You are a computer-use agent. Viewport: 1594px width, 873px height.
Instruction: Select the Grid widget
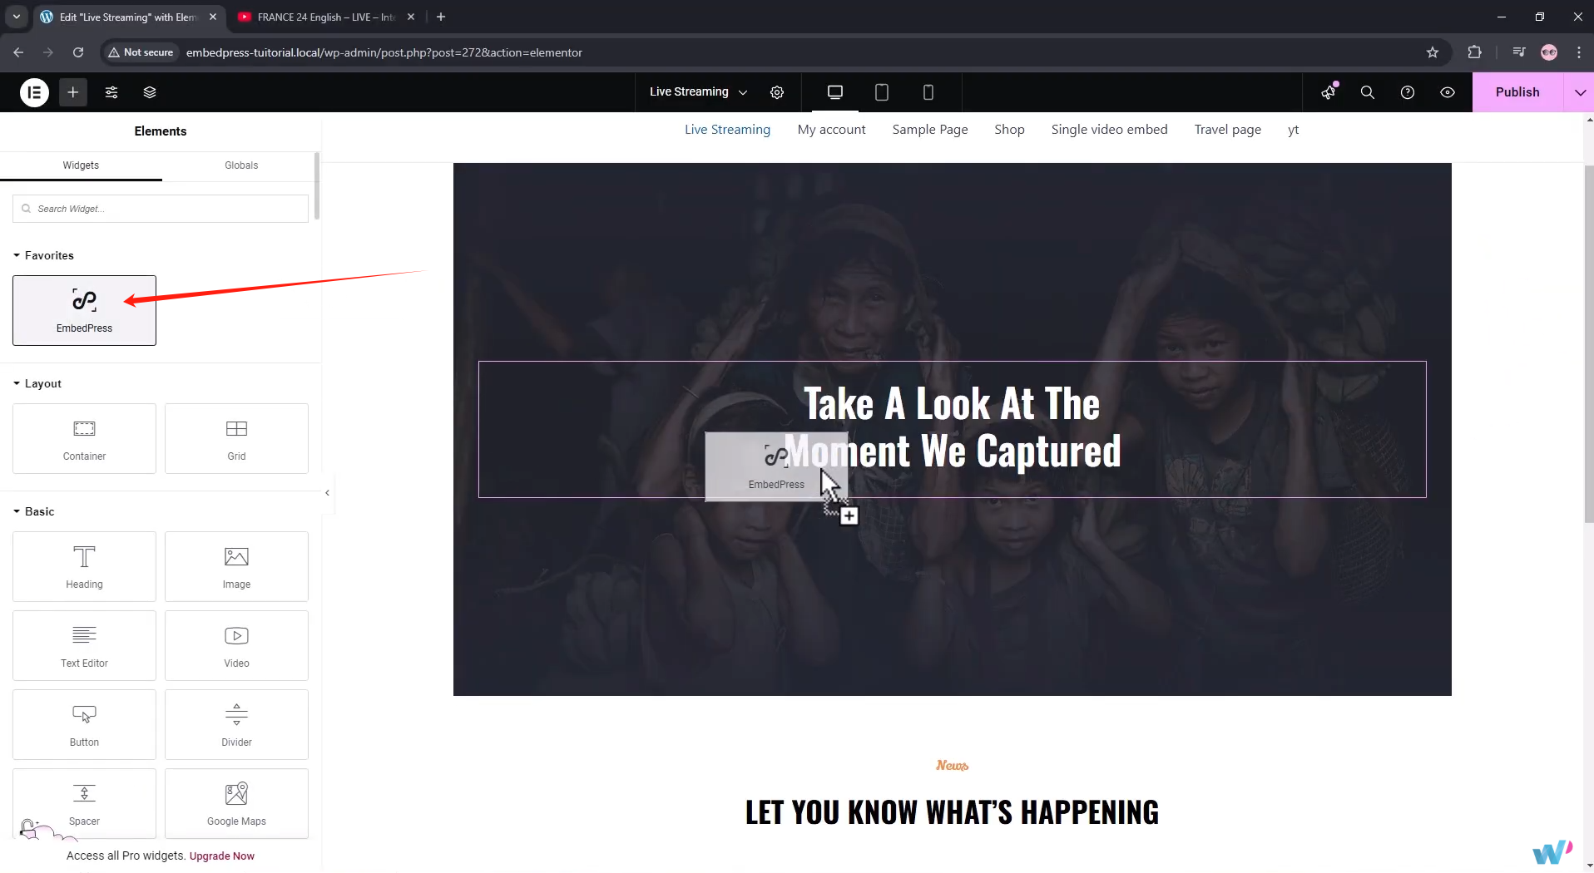point(236,438)
